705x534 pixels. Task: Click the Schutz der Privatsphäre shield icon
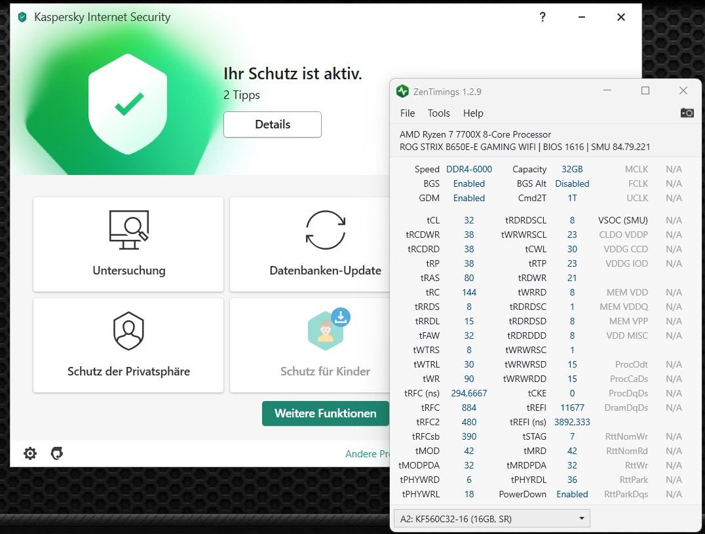pos(128,331)
